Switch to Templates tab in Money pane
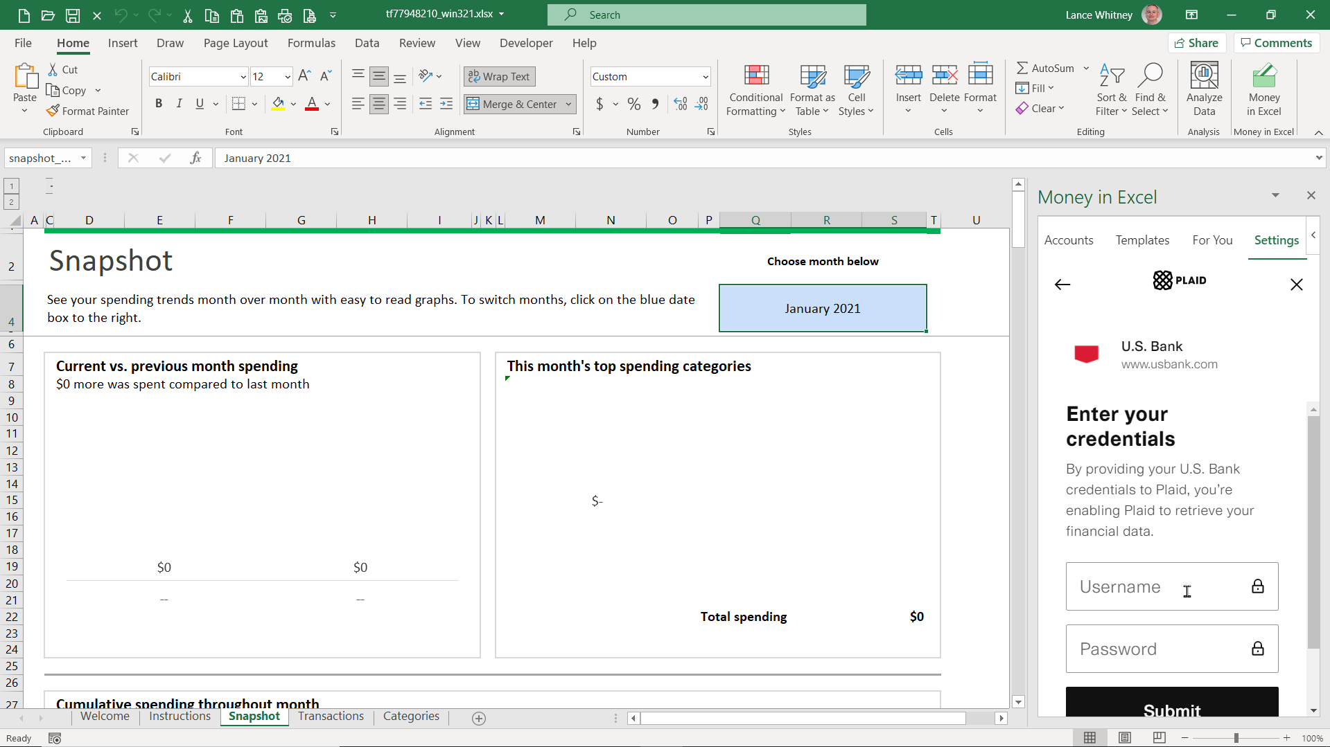Viewport: 1330px width, 747px height. point(1142,240)
